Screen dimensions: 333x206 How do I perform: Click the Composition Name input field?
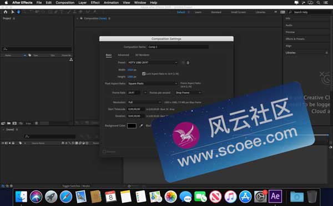[178, 47]
